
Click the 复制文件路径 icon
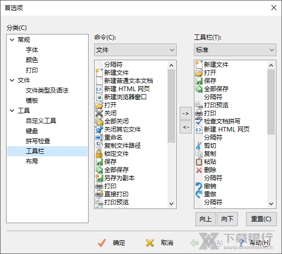pyautogui.click(x=99, y=146)
